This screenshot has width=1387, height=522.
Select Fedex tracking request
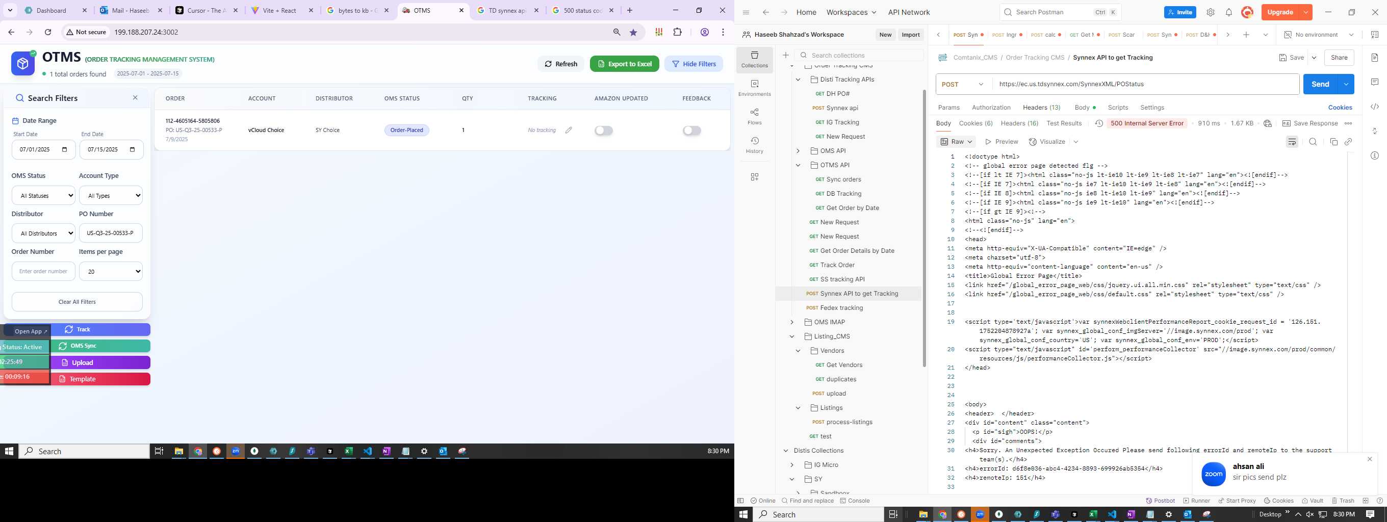tap(849, 308)
